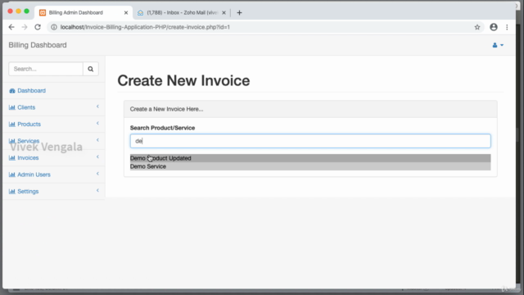Open the Invoices sidebar menu

[x=28, y=158]
